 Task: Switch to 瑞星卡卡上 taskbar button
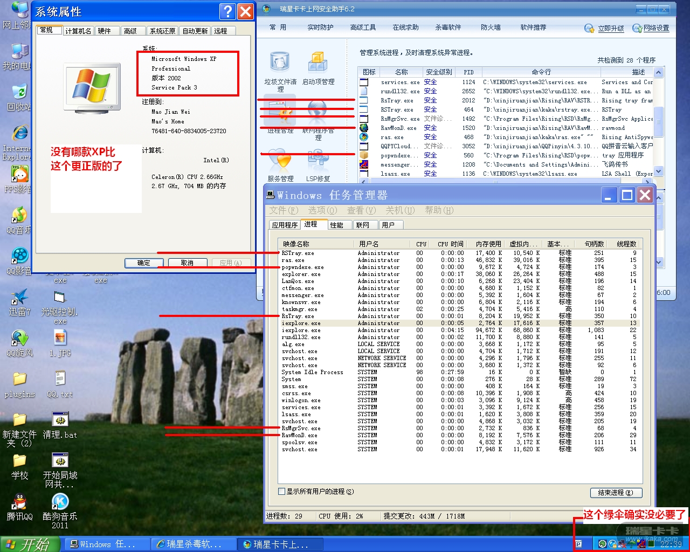point(280,544)
